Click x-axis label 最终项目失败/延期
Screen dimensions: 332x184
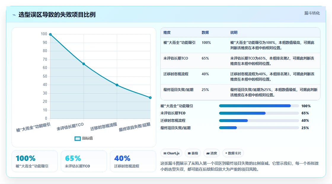click(135, 127)
